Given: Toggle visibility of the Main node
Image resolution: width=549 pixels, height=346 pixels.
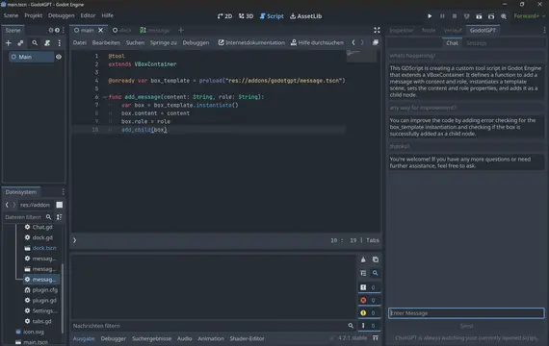Looking at the screenshot, I should pyautogui.click(x=59, y=57).
